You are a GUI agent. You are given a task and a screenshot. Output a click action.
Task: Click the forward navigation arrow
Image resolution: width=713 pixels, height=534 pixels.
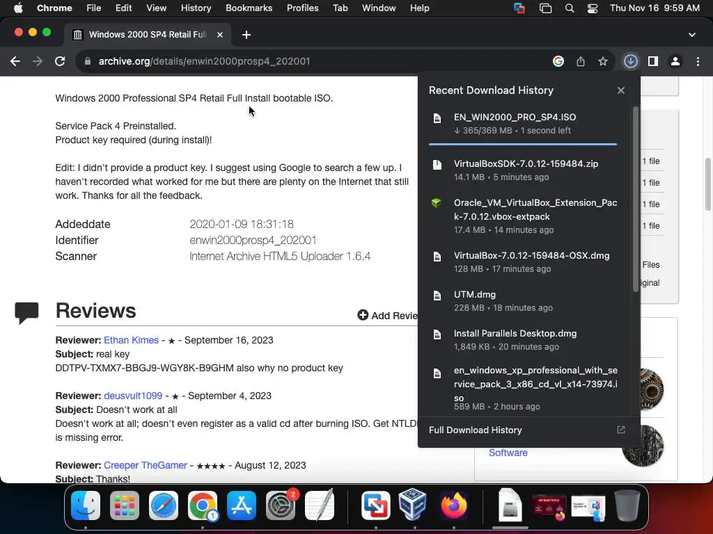tap(38, 61)
